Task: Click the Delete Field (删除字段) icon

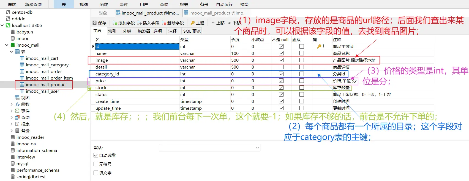Action: coord(164,23)
